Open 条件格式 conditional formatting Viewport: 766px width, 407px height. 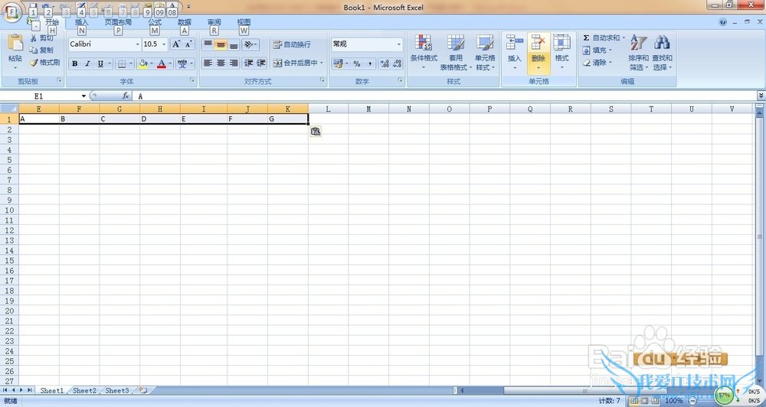(424, 52)
